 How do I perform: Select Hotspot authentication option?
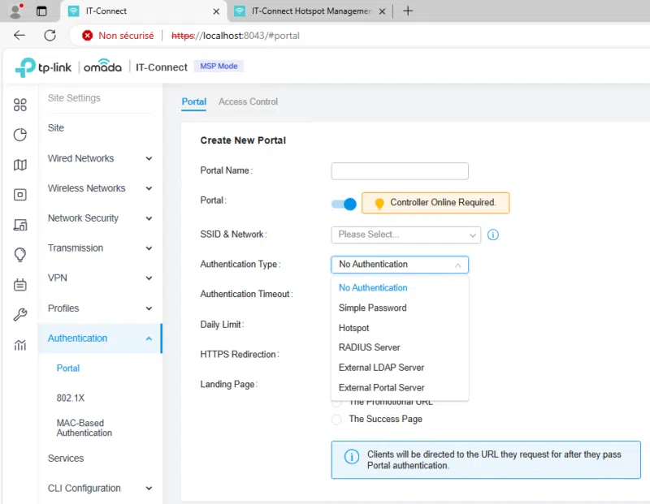click(x=353, y=328)
